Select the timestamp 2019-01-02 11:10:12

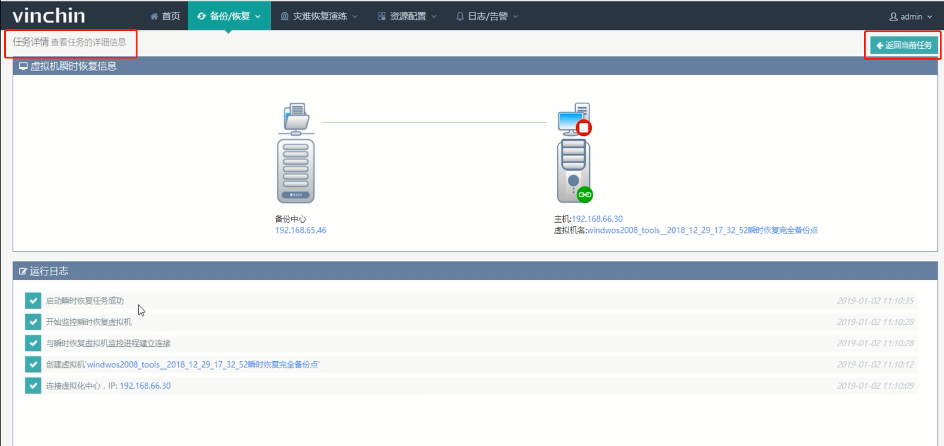coord(875,365)
